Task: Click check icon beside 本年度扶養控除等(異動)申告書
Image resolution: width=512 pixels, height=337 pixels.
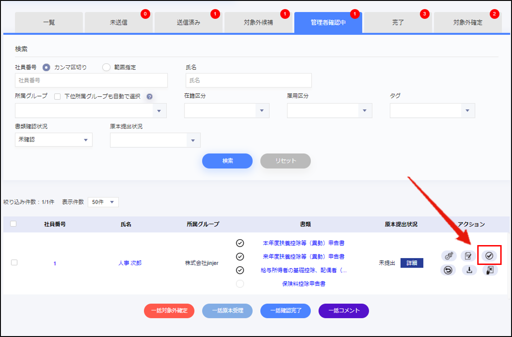Action: tap(240, 243)
